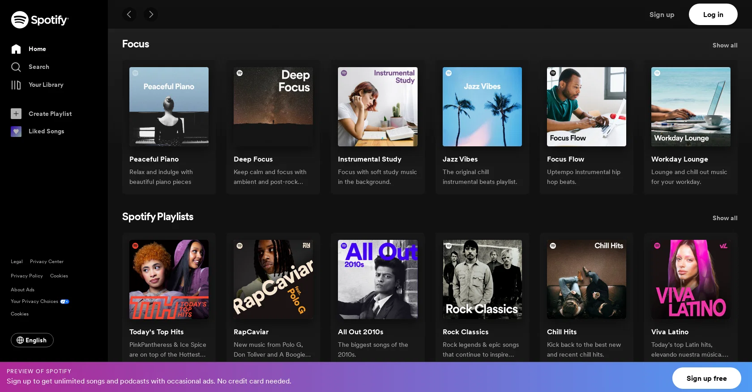Select Your Library in sidebar
Viewport: 752px width, 392px height.
point(46,85)
